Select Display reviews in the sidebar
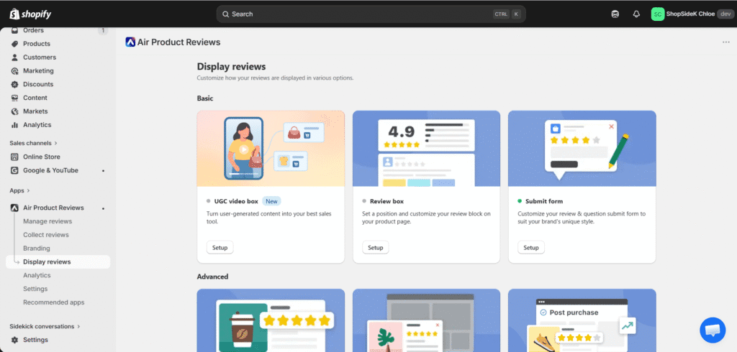Screen dimensions: 737x352 point(58,262)
